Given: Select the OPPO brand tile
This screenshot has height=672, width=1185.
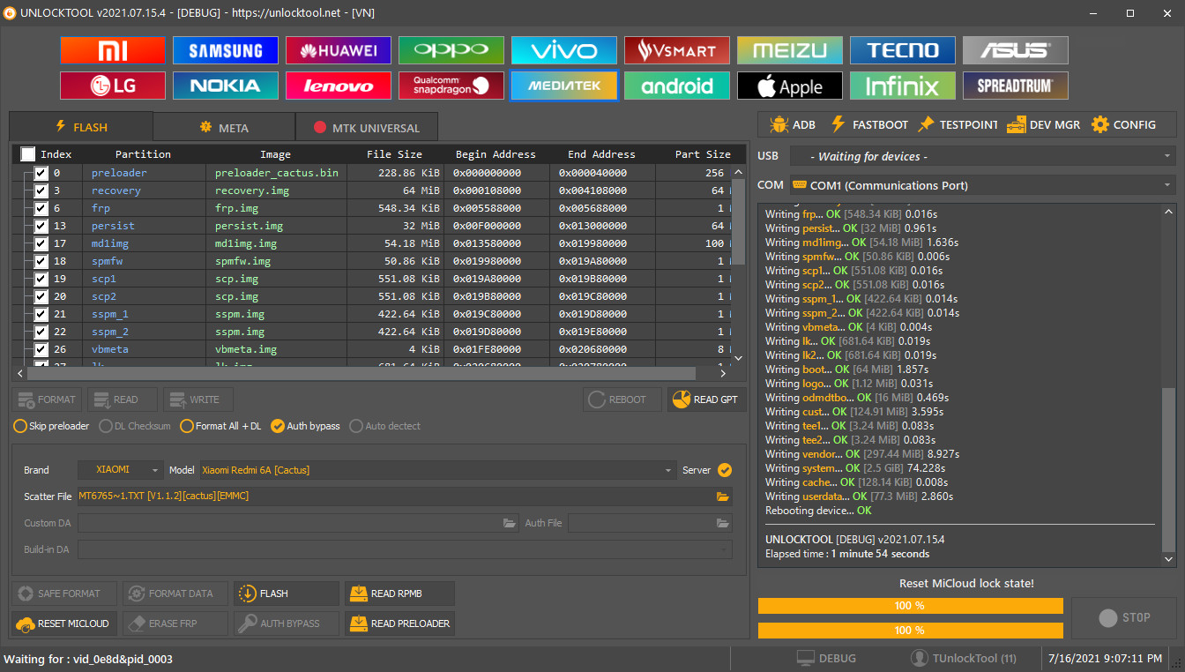Looking at the screenshot, I should click(x=451, y=50).
